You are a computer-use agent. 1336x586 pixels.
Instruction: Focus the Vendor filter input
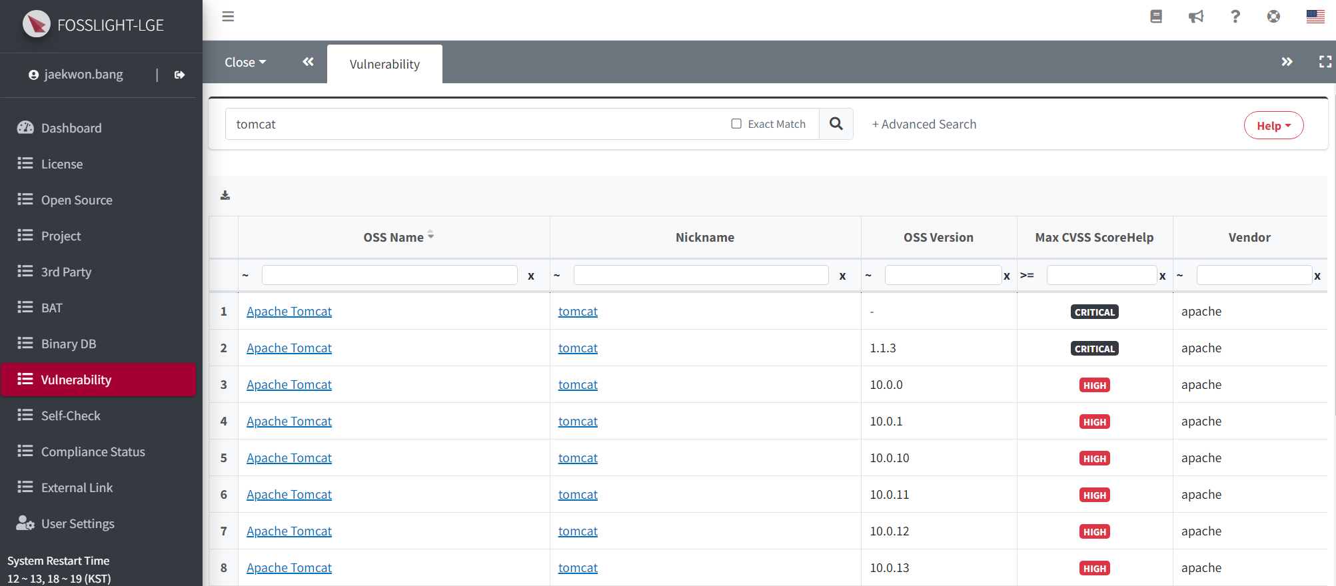coord(1254,275)
